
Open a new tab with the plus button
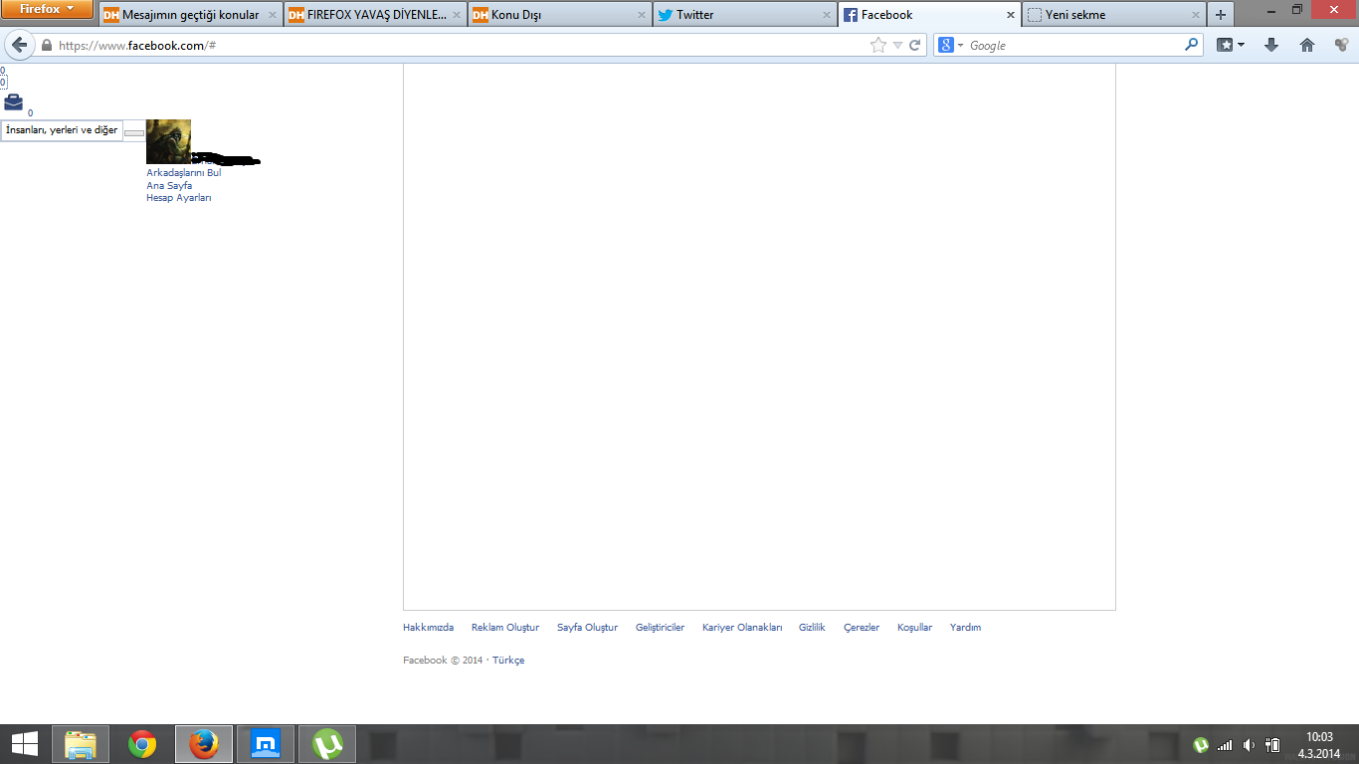click(1221, 15)
